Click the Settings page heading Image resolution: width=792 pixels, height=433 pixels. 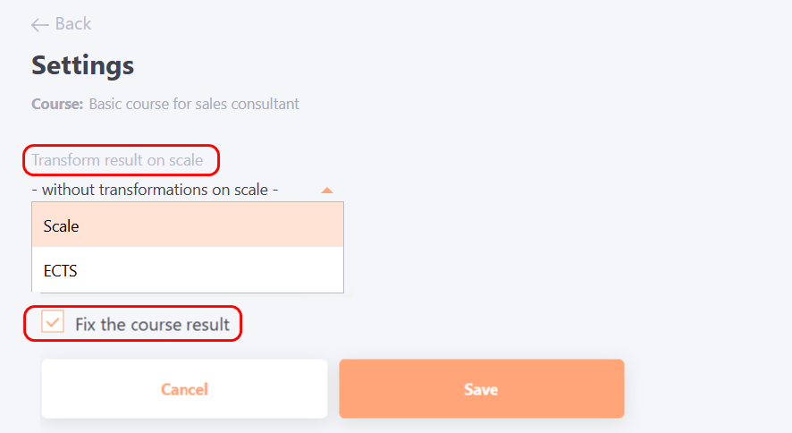[x=83, y=65]
